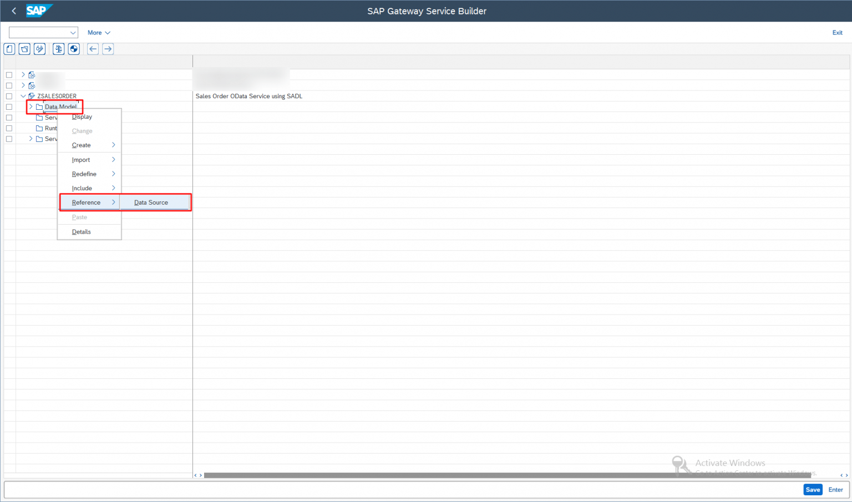Click the Exit link
852x502 pixels.
pos(837,32)
